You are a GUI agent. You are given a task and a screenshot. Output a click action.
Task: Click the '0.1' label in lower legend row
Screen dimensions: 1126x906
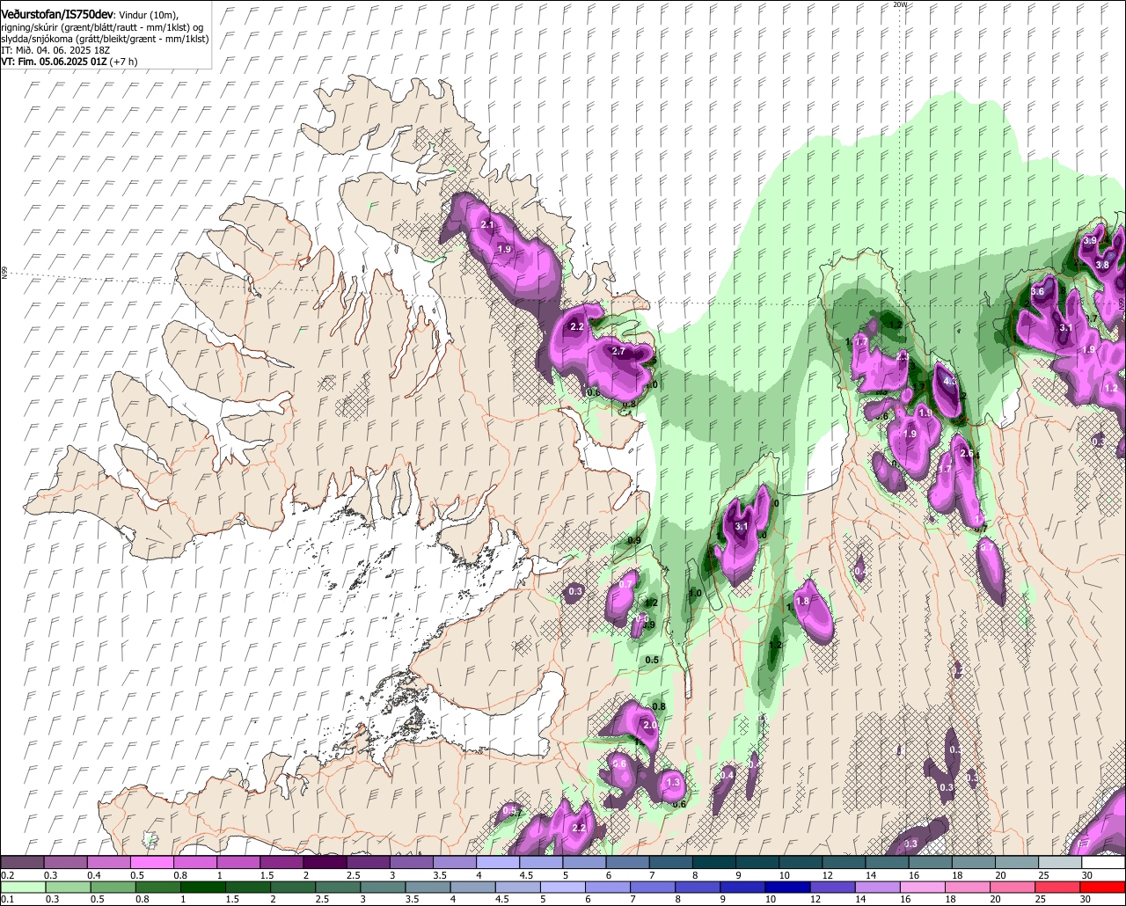(8, 899)
